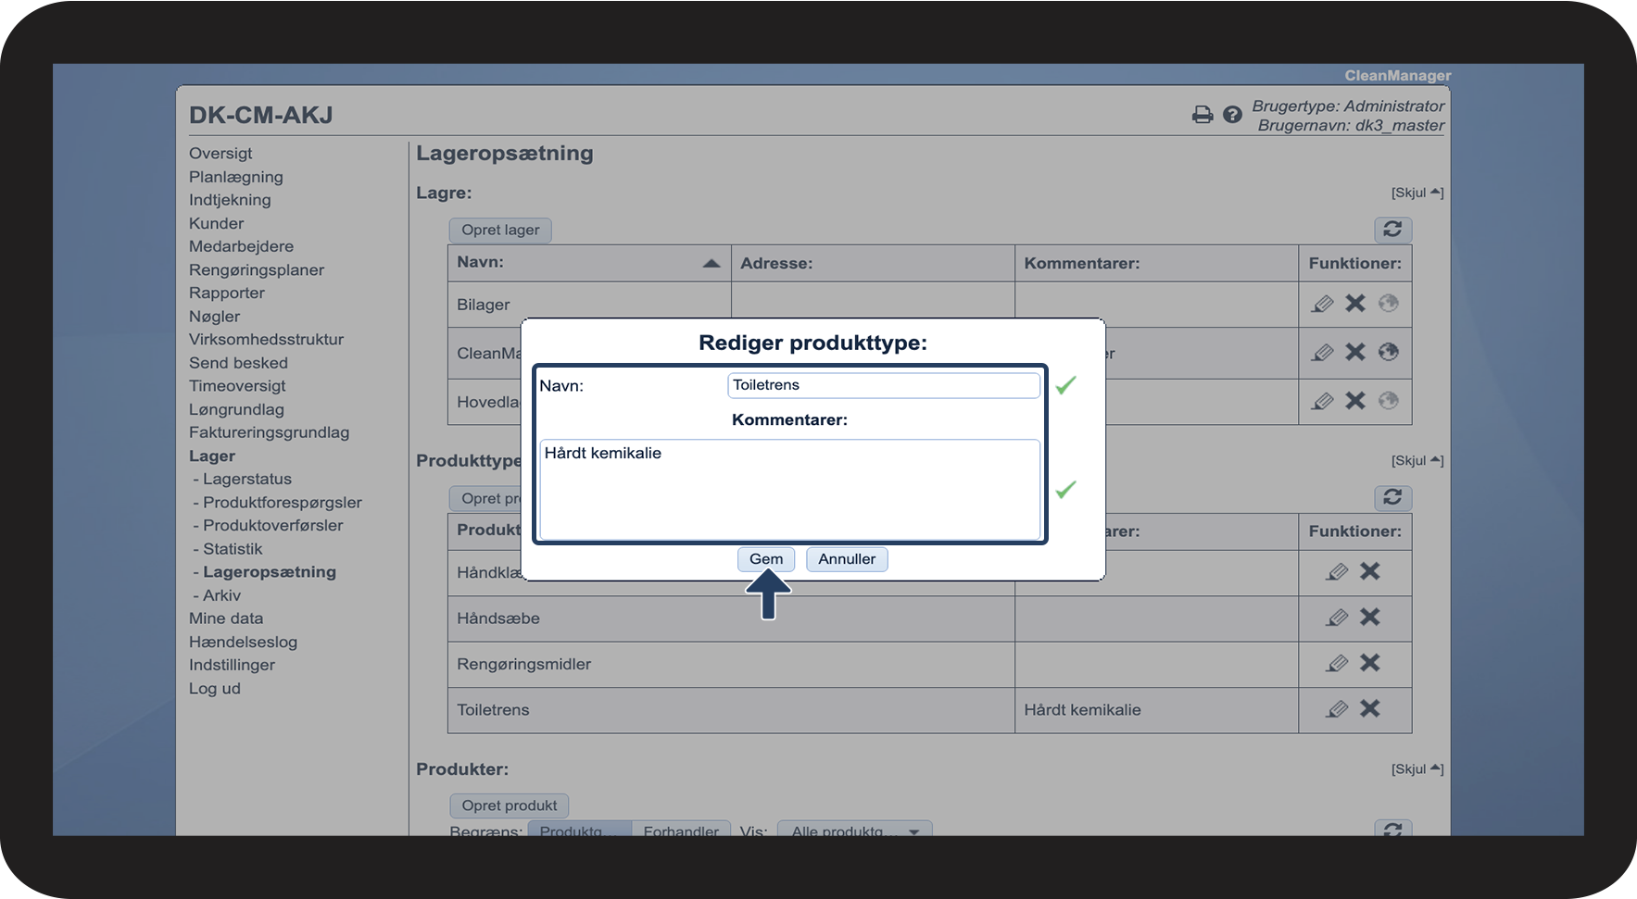The width and height of the screenshot is (1637, 899).
Task: Delete the Rengøringsmidler product type
Action: (1369, 663)
